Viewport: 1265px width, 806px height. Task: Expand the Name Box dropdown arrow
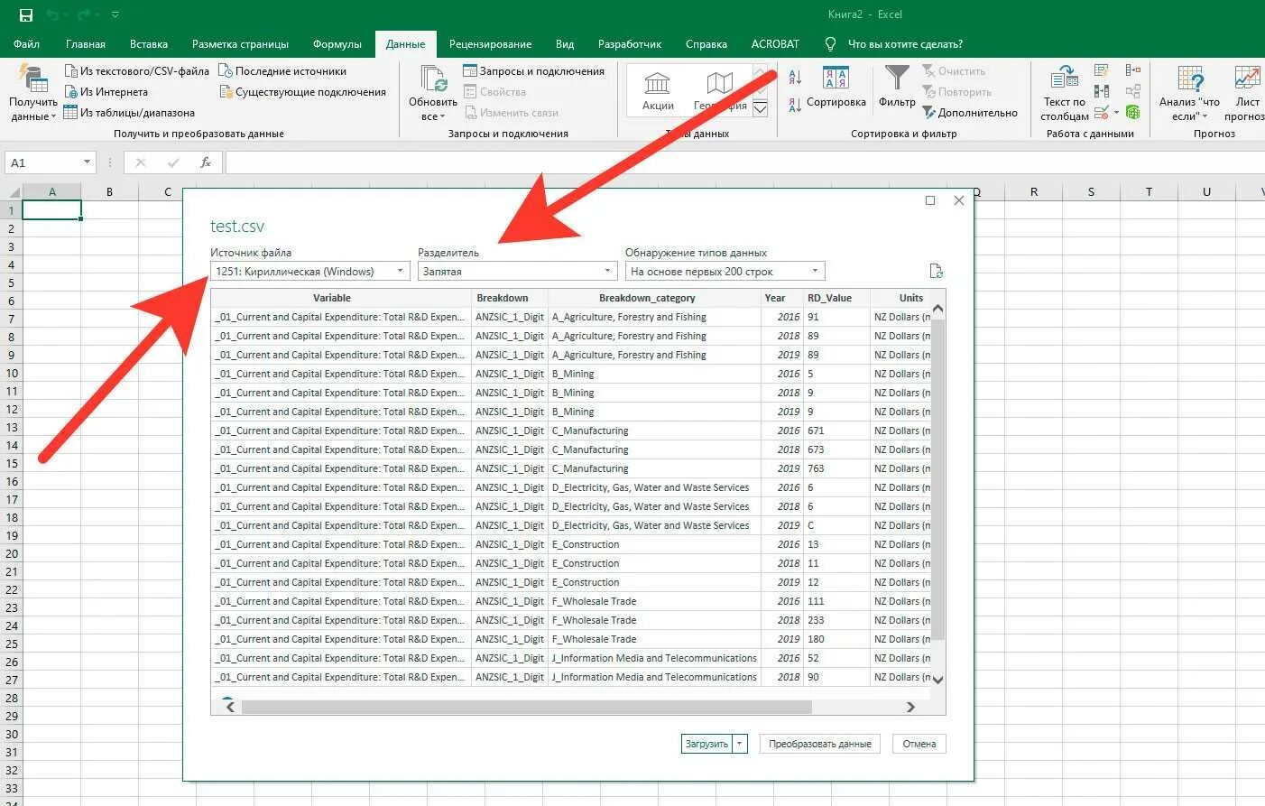point(88,162)
